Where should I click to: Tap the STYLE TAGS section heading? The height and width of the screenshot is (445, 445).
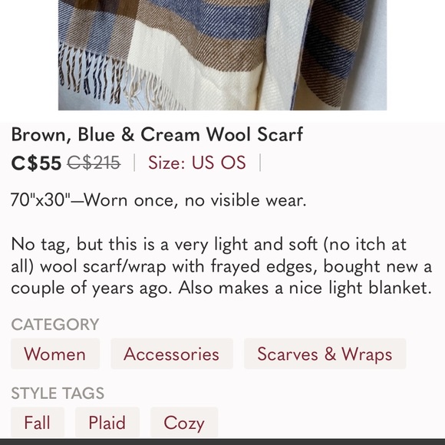pyautogui.click(x=58, y=393)
